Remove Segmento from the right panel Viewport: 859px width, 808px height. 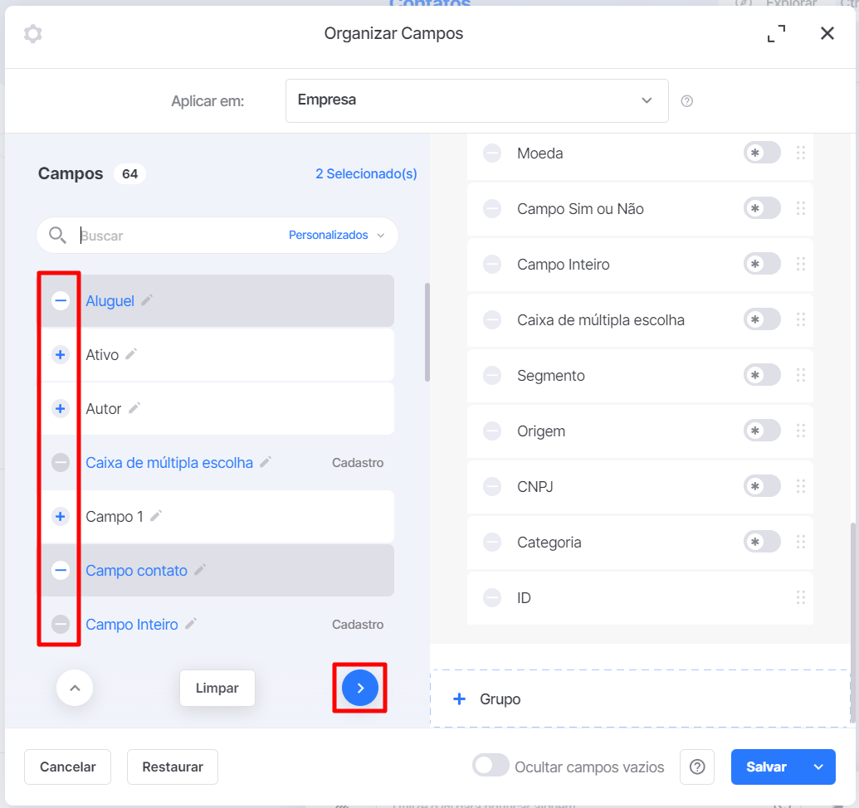492,376
